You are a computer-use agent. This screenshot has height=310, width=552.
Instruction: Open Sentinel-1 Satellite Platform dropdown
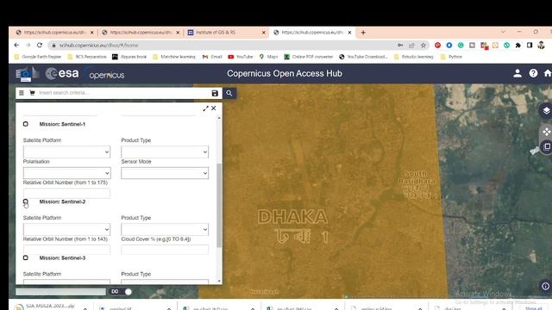coord(66,152)
